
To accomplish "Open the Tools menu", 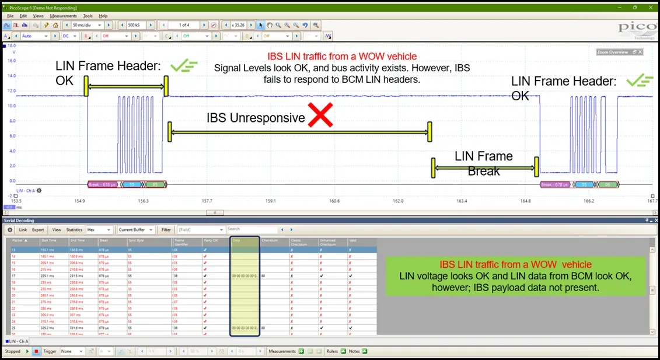I will click(88, 16).
